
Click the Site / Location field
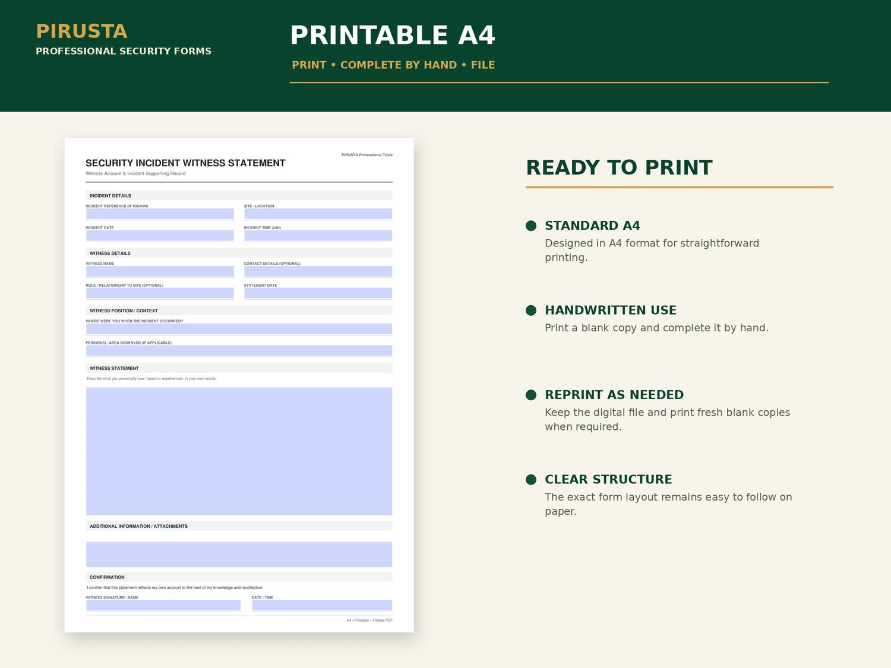pyautogui.click(x=318, y=214)
